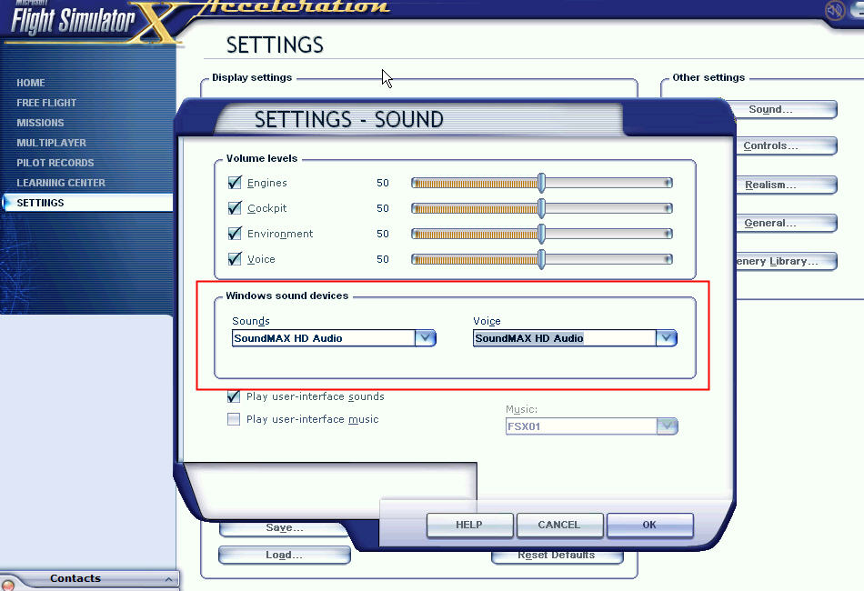864x591 pixels.
Task: Click the speaker mute icon at top right
Action: click(835, 10)
